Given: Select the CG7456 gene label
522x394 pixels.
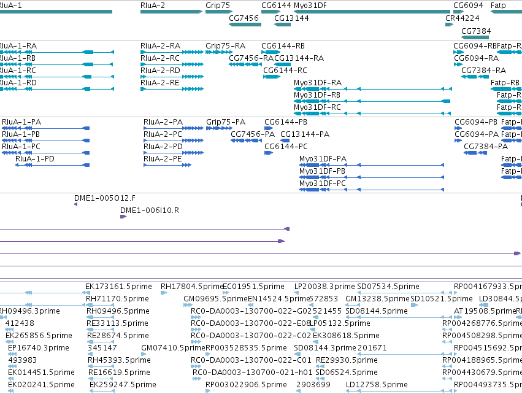Looking at the screenshot, I should pyautogui.click(x=244, y=18).
